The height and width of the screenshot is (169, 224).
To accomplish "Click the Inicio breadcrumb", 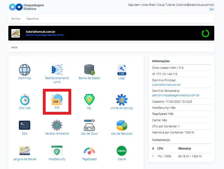I will tap(14, 47).
